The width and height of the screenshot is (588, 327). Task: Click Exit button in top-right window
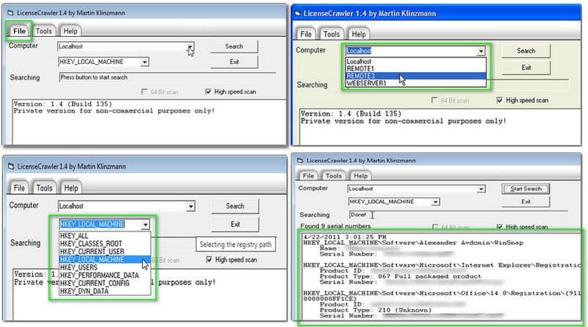[526, 68]
